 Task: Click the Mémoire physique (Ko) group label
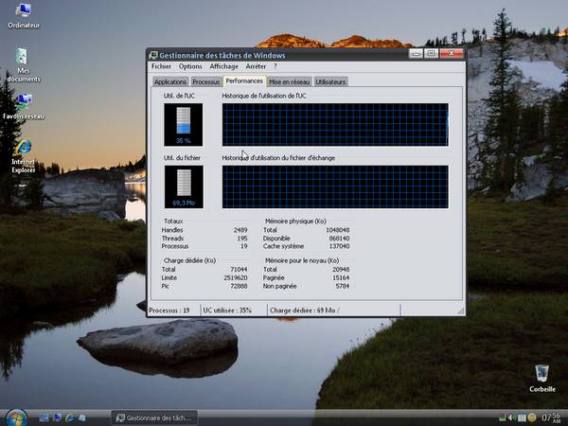pyautogui.click(x=295, y=221)
